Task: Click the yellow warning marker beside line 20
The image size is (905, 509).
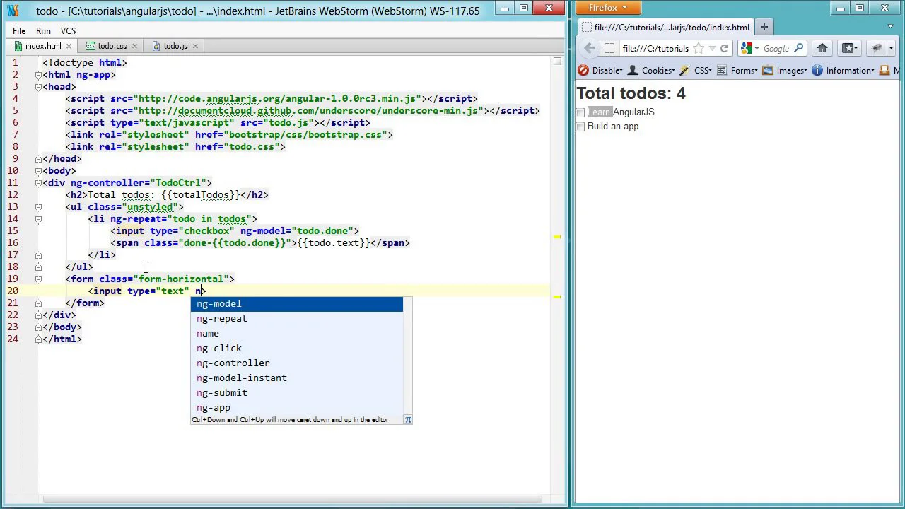Action: pyautogui.click(x=557, y=297)
